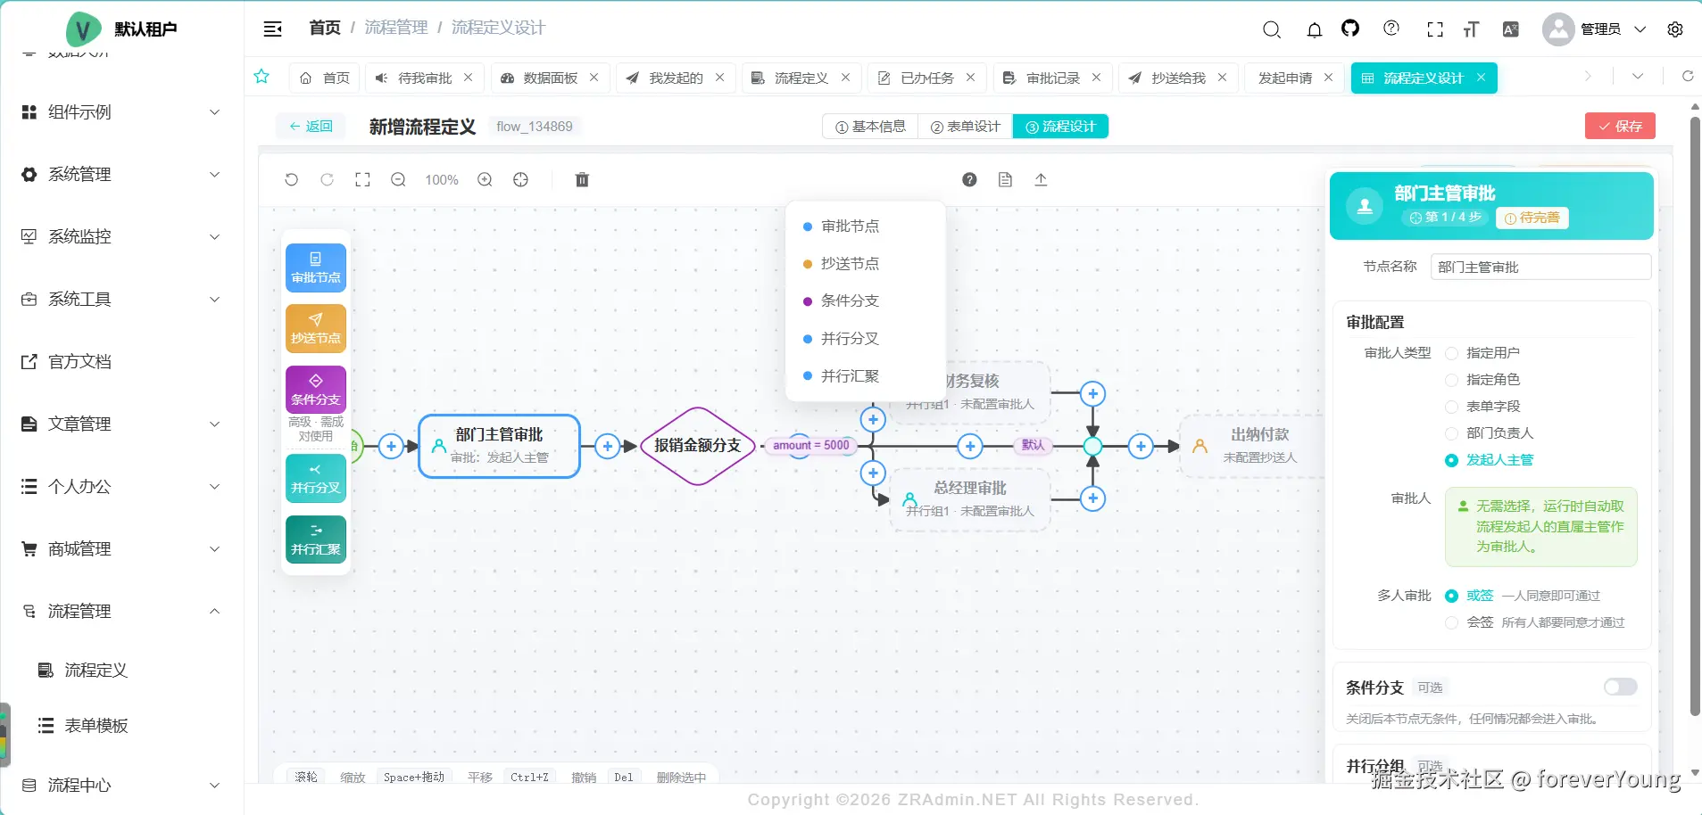Expand the 文章管理 sidebar menu

pos(121,424)
